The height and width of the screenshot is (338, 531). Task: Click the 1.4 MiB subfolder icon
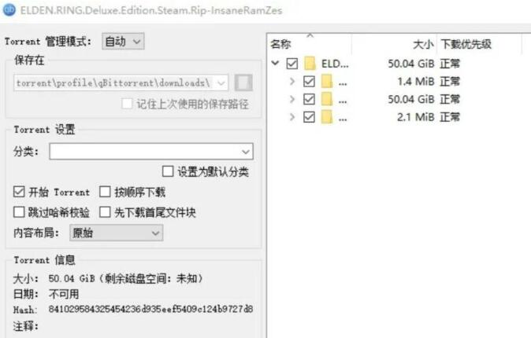click(x=327, y=82)
